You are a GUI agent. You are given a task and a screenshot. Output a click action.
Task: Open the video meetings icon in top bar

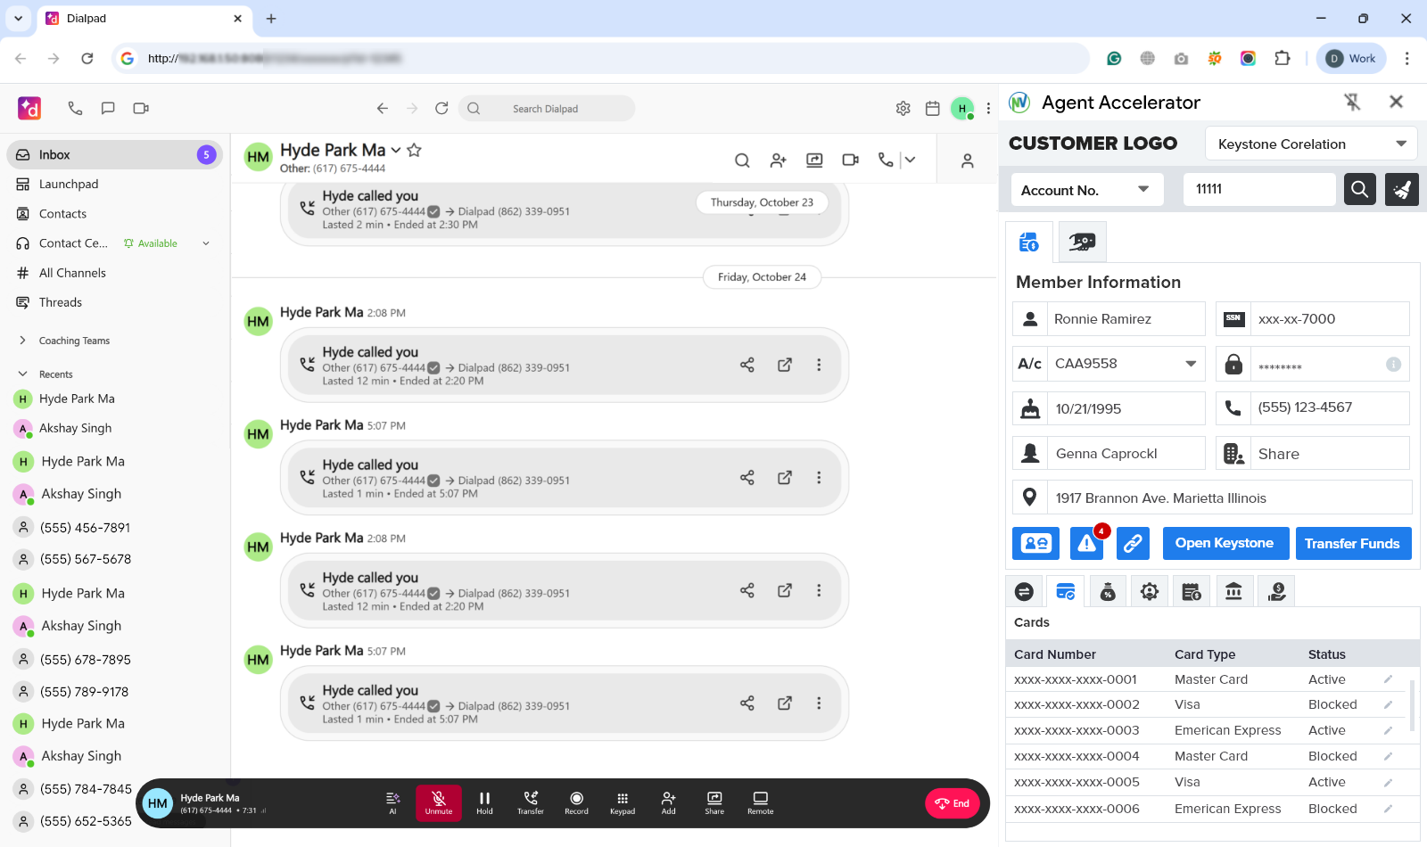[141, 108]
